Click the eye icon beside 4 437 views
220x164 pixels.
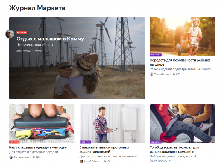click(174, 74)
